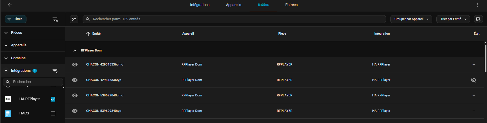Click the back arrow icon
Image resolution: width=487 pixels, height=123 pixels.
click(10, 5)
